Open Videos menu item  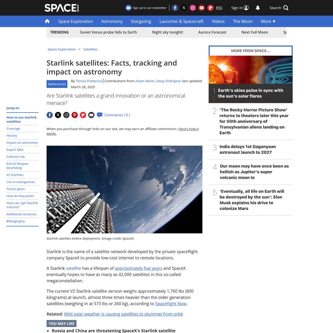(x=218, y=21)
